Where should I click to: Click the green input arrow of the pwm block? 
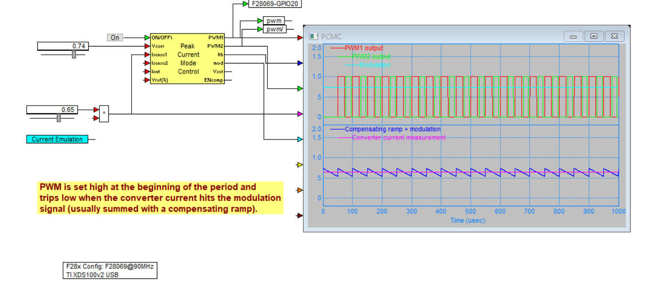[x=260, y=21]
